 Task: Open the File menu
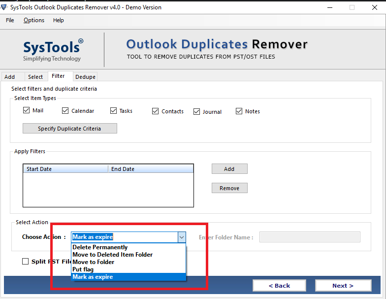(10, 20)
